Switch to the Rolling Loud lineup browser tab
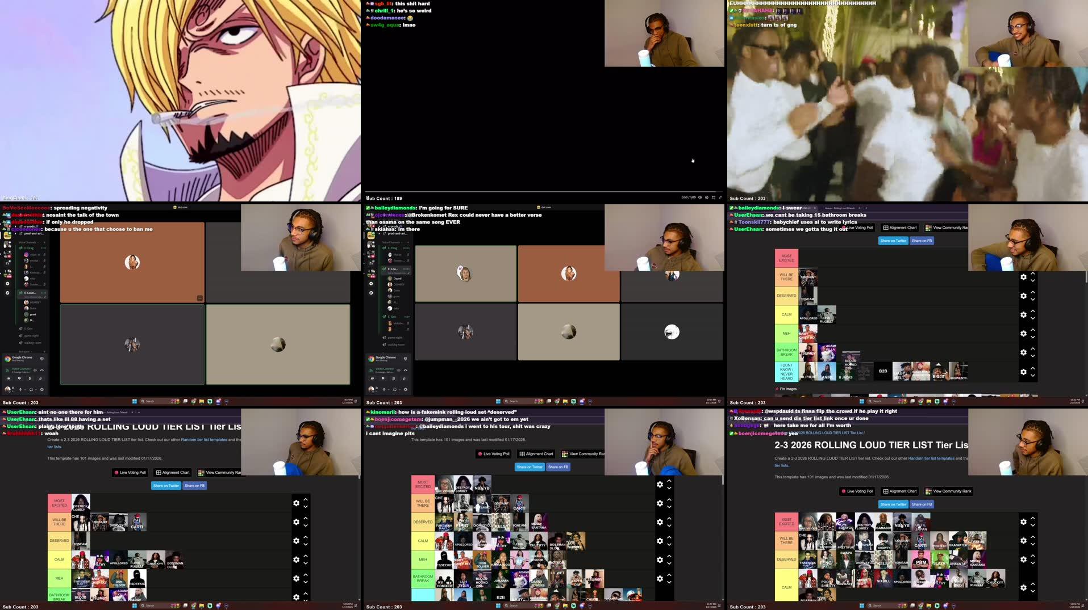1088x610 pixels. [839, 208]
